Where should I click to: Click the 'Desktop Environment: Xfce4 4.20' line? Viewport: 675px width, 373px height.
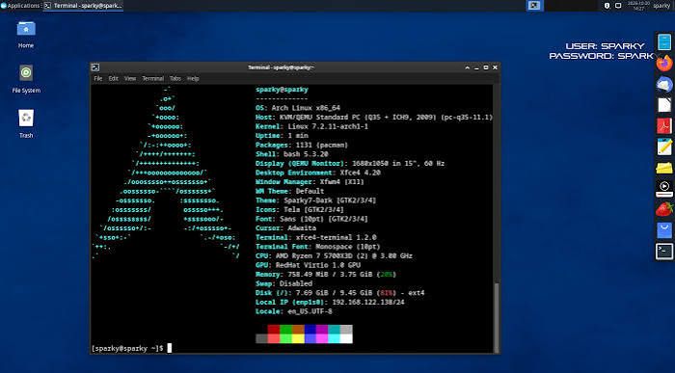(318, 173)
